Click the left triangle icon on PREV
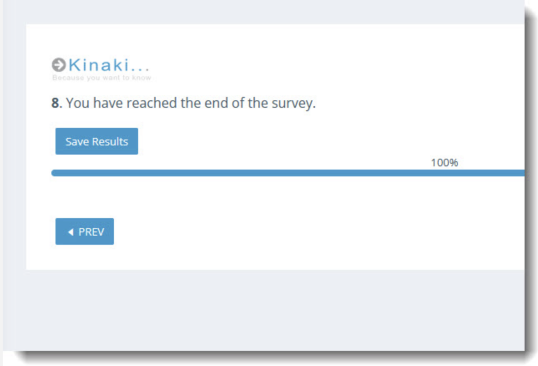Screen dimensions: 538x366 click(x=71, y=232)
